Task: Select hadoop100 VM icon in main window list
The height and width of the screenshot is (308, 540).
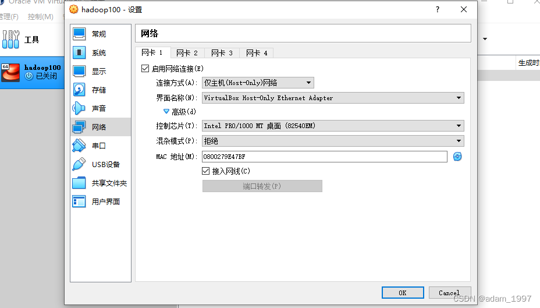Action: pyautogui.click(x=10, y=72)
